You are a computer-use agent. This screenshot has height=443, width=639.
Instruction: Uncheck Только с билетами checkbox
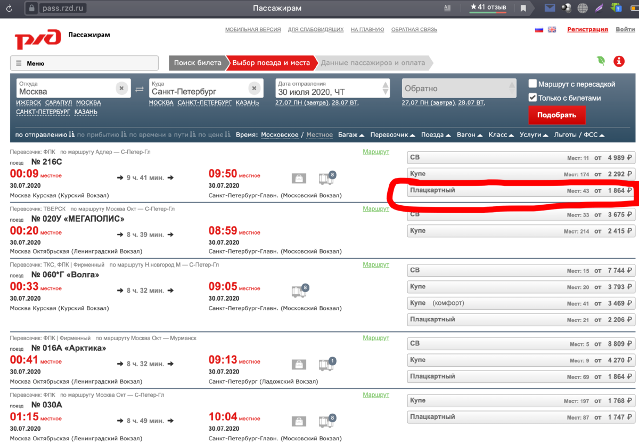tap(532, 98)
